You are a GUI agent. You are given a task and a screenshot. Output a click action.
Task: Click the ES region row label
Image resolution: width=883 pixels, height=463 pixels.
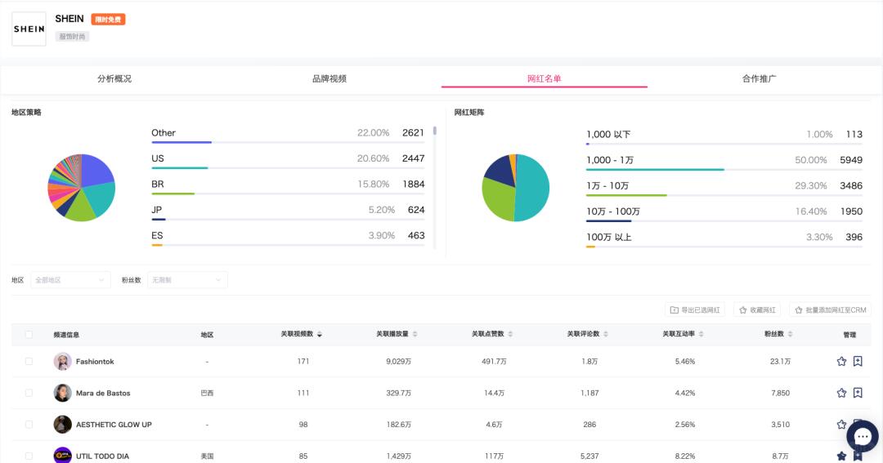point(157,235)
